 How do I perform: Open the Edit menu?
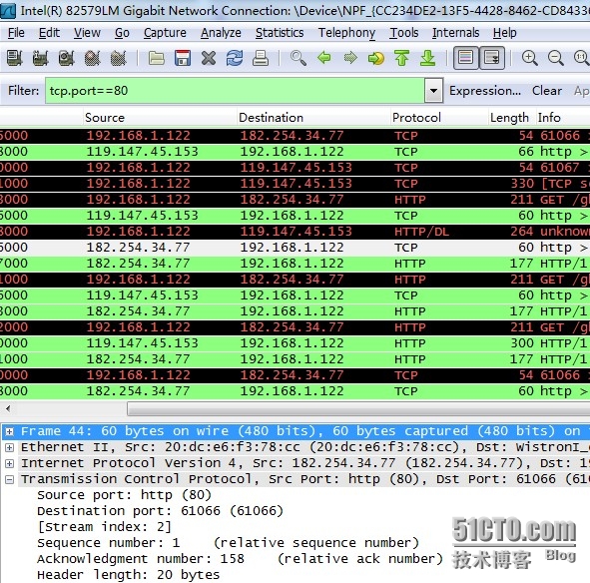click(x=49, y=33)
